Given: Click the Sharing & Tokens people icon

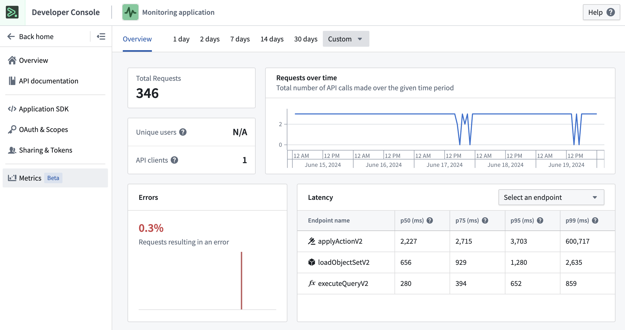Looking at the screenshot, I should pos(12,150).
